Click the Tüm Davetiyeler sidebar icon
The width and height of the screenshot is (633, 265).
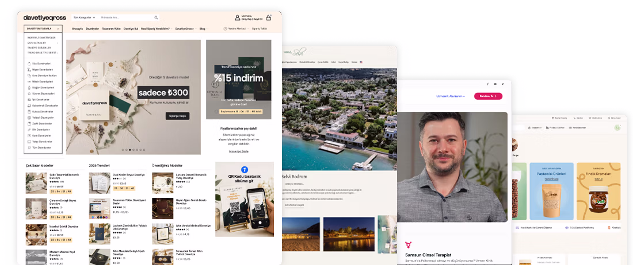click(29, 148)
